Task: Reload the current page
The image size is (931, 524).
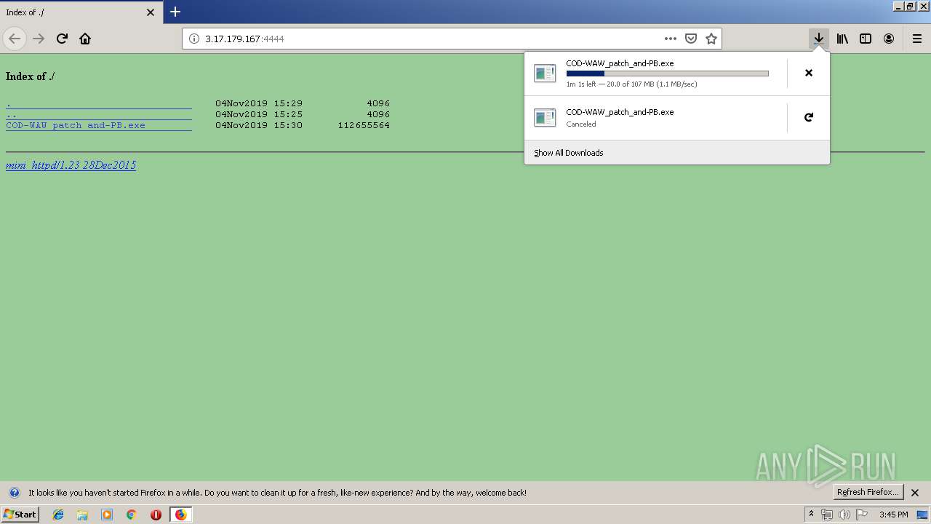Action: point(62,39)
